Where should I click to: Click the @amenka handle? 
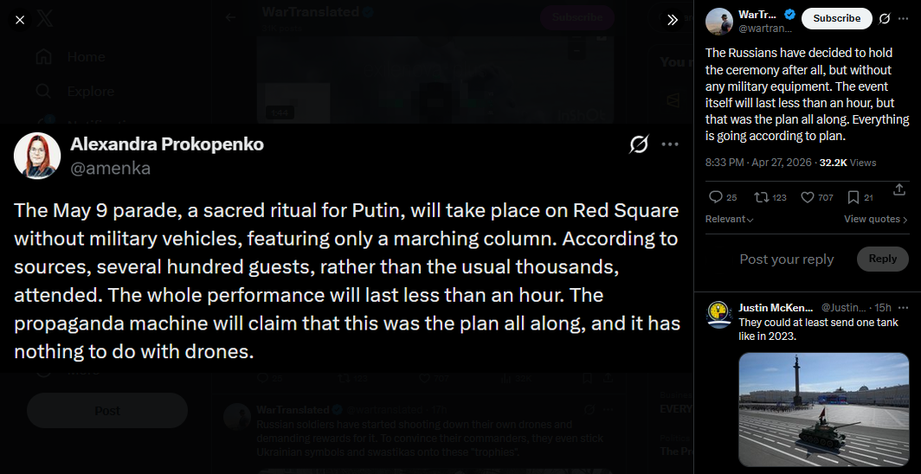coord(111,169)
